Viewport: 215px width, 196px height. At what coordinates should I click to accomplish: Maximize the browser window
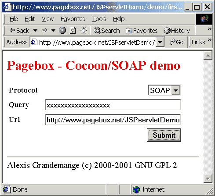(197, 7)
